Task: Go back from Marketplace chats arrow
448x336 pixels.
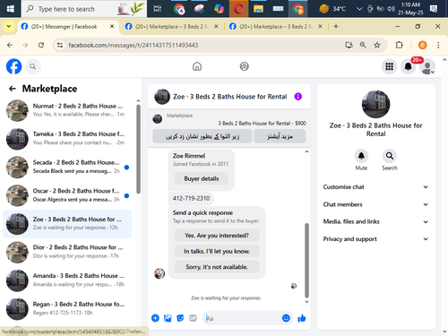Action: click(13, 89)
